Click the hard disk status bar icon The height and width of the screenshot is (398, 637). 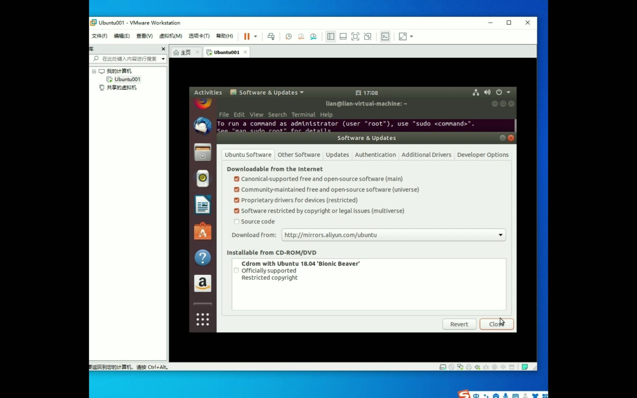tap(443, 367)
